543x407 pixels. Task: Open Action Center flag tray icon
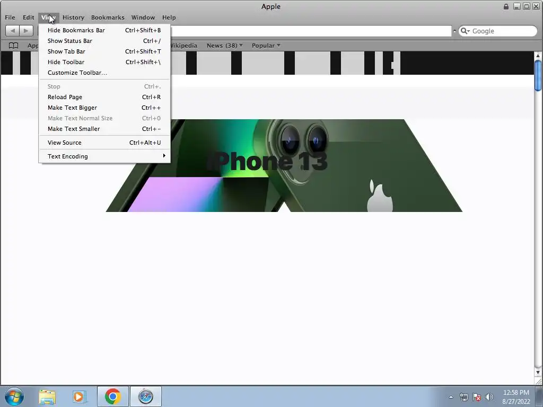coord(477,397)
